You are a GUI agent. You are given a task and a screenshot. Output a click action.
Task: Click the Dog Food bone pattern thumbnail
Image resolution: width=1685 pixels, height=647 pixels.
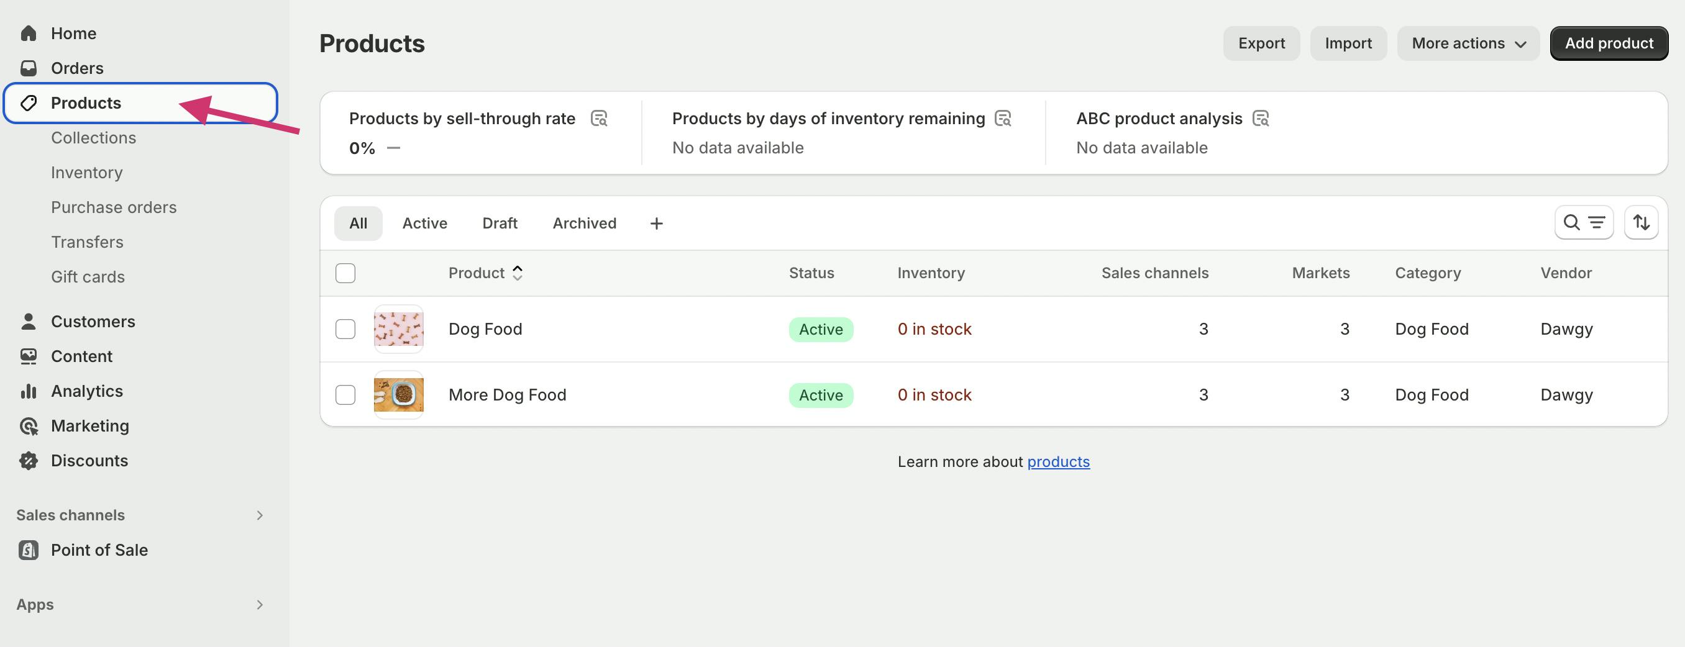click(x=398, y=328)
